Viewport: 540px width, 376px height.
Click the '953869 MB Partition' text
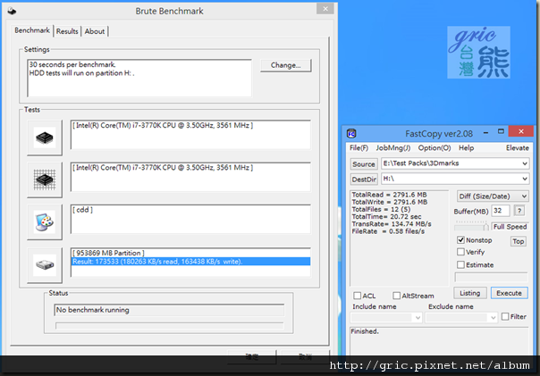tap(108, 253)
